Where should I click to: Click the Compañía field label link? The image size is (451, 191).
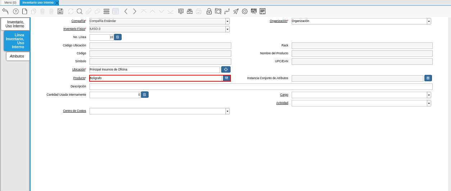pyautogui.click(x=78, y=21)
